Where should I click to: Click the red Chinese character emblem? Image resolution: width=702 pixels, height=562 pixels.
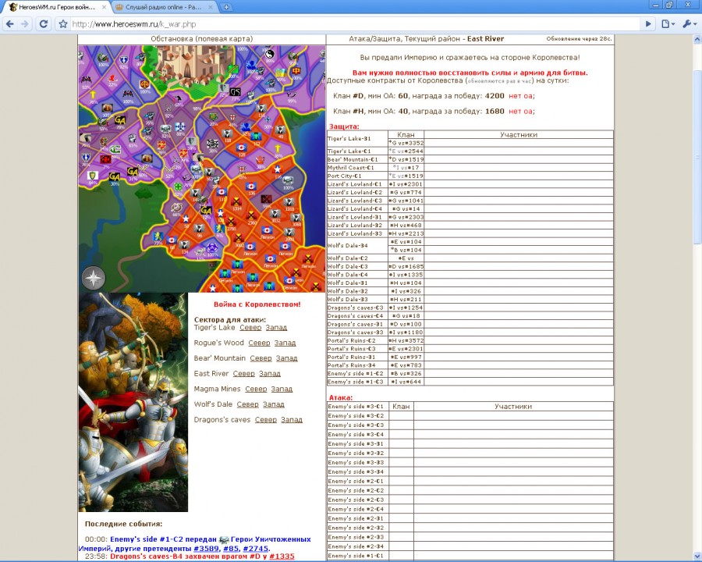click(296, 71)
